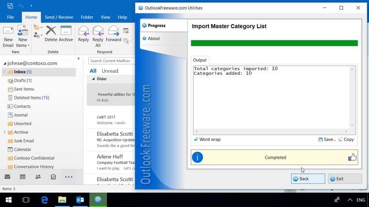This screenshot has height=207, width=369.
Task: Open the New Items dropdown in Outlook
Action: tap(22, 37)
